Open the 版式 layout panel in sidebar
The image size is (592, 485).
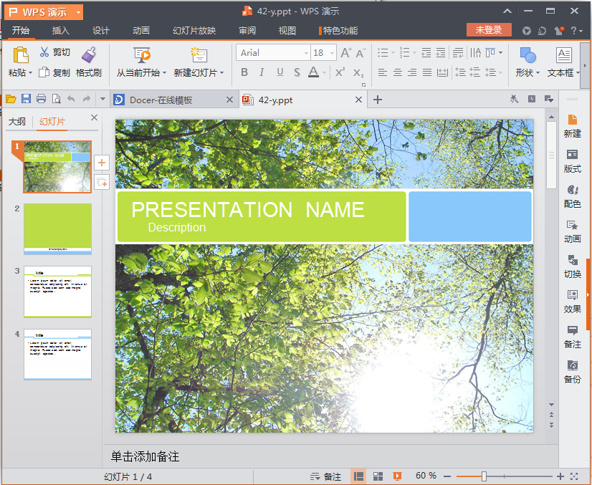click(x=572, y=161)
